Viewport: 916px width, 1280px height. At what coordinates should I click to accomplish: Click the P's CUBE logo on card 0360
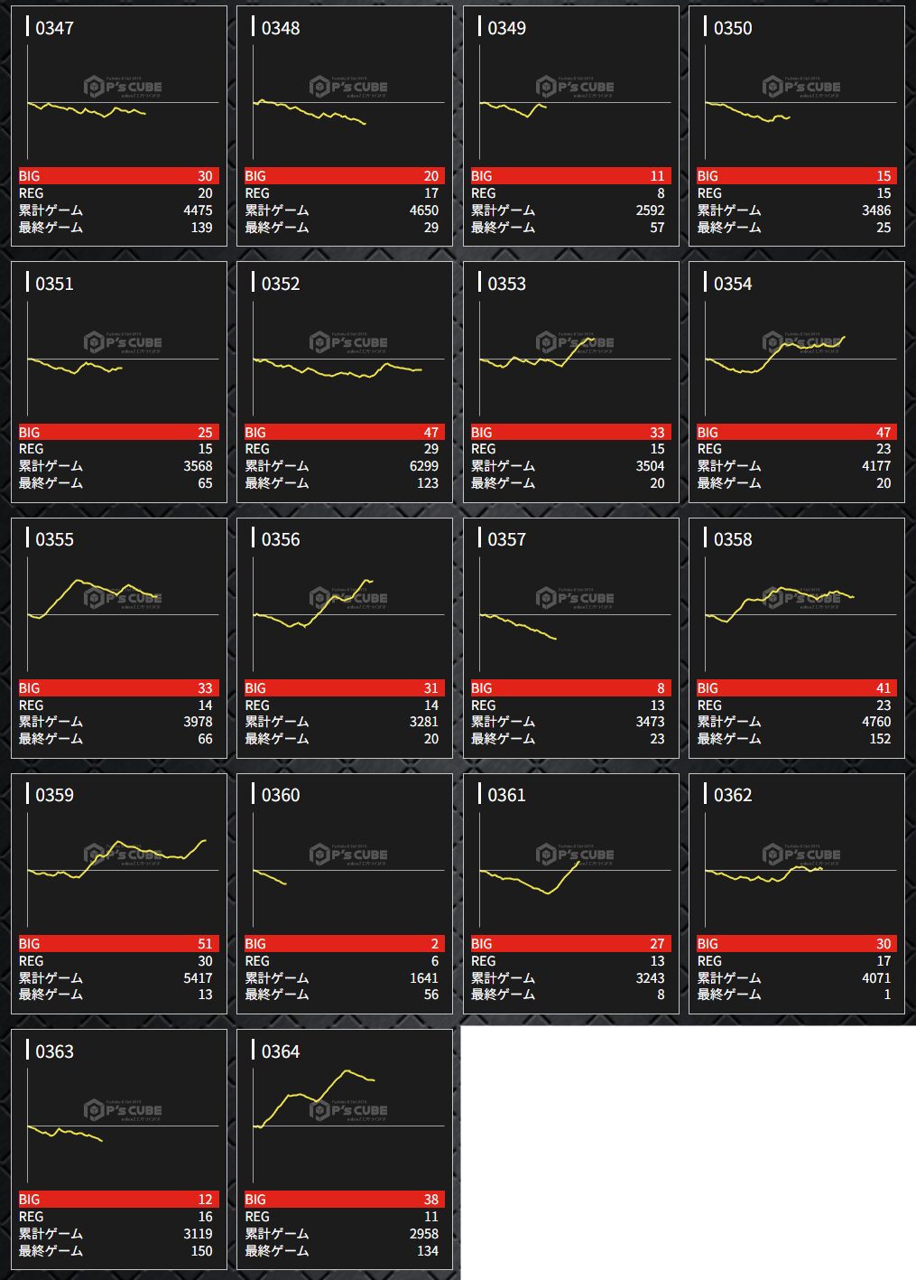[348, 855]
